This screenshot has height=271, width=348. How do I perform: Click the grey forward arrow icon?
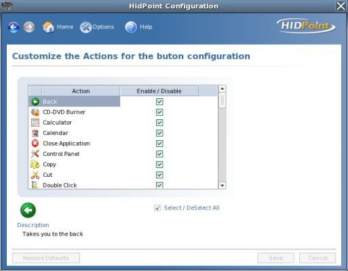tap(29, 27)
